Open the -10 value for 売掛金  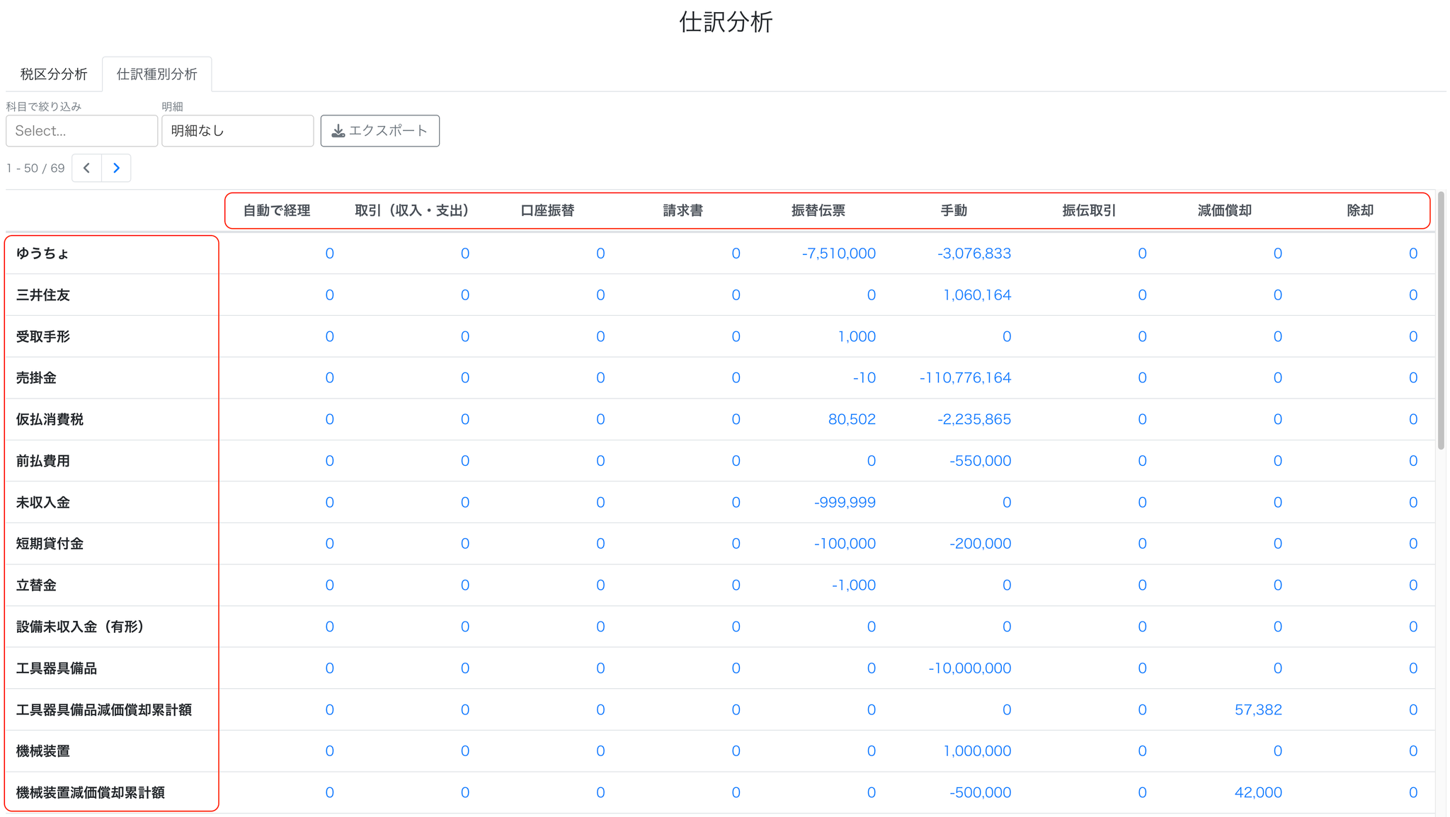[x=864, y=378]
